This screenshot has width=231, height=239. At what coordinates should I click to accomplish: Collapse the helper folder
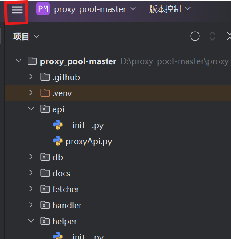[31, 221]
